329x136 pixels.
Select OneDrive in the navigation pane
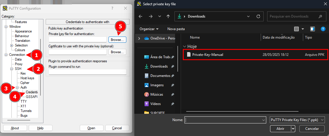(160, 38)
